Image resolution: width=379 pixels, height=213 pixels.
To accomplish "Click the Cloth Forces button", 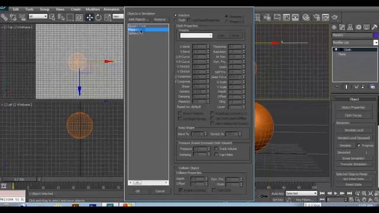I will pos(354,115).
